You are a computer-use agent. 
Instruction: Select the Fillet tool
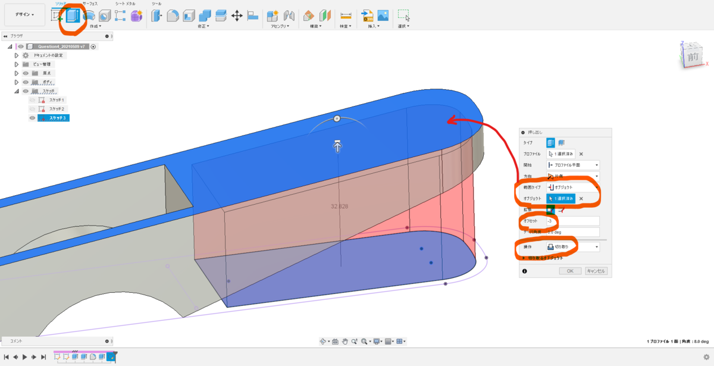tap(173, 16)
